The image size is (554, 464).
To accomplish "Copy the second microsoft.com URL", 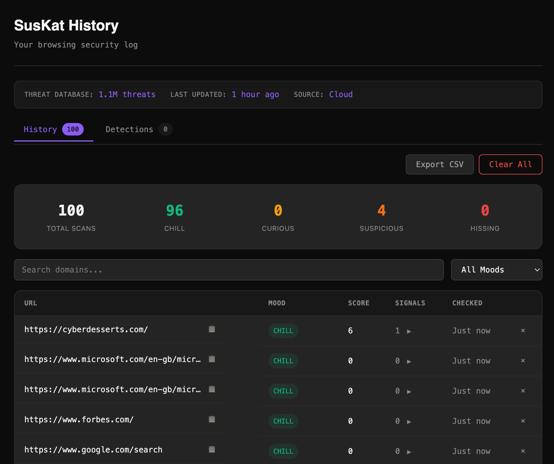I will (x=212, y=389).
